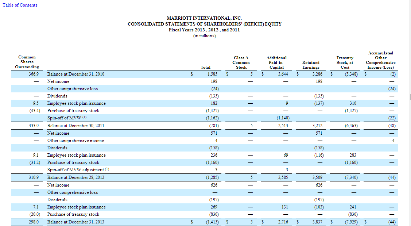
Task: Click the 'Additional Paid-in-Capital' column header
Action: (x=276, y=62)
